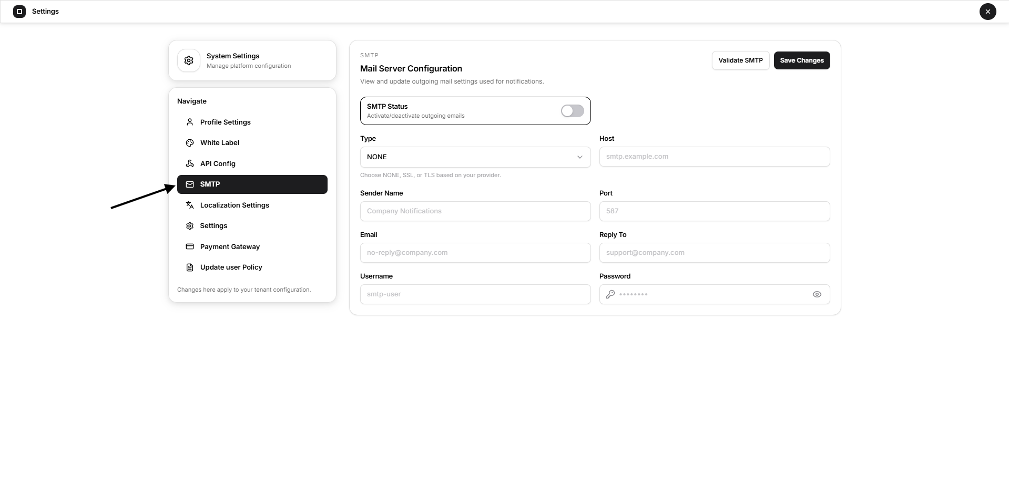Click 'Changes here apply to your tenant' note
Screen dimensions: 1009x495
pos(244,290)
